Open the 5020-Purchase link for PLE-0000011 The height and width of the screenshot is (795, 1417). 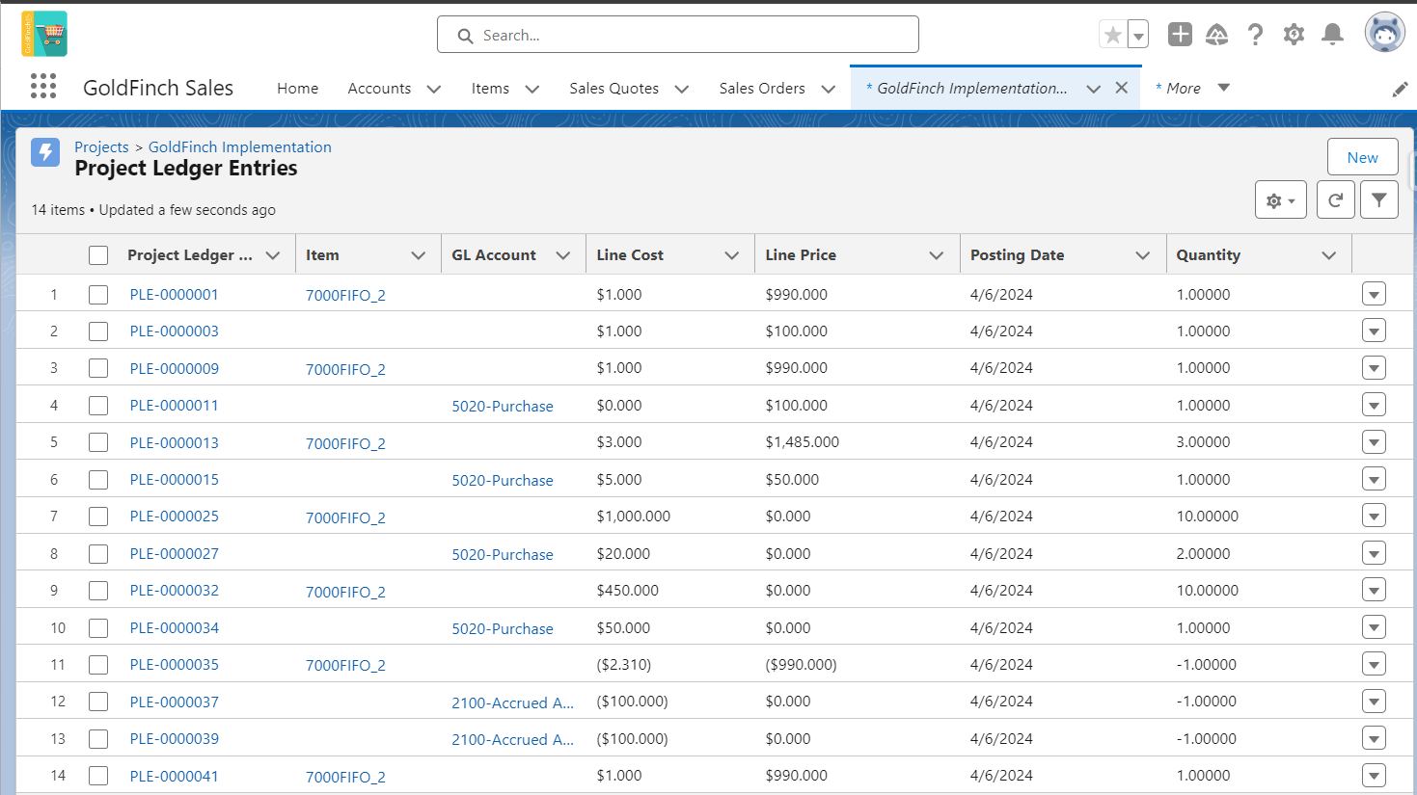[x=503, y=407]
